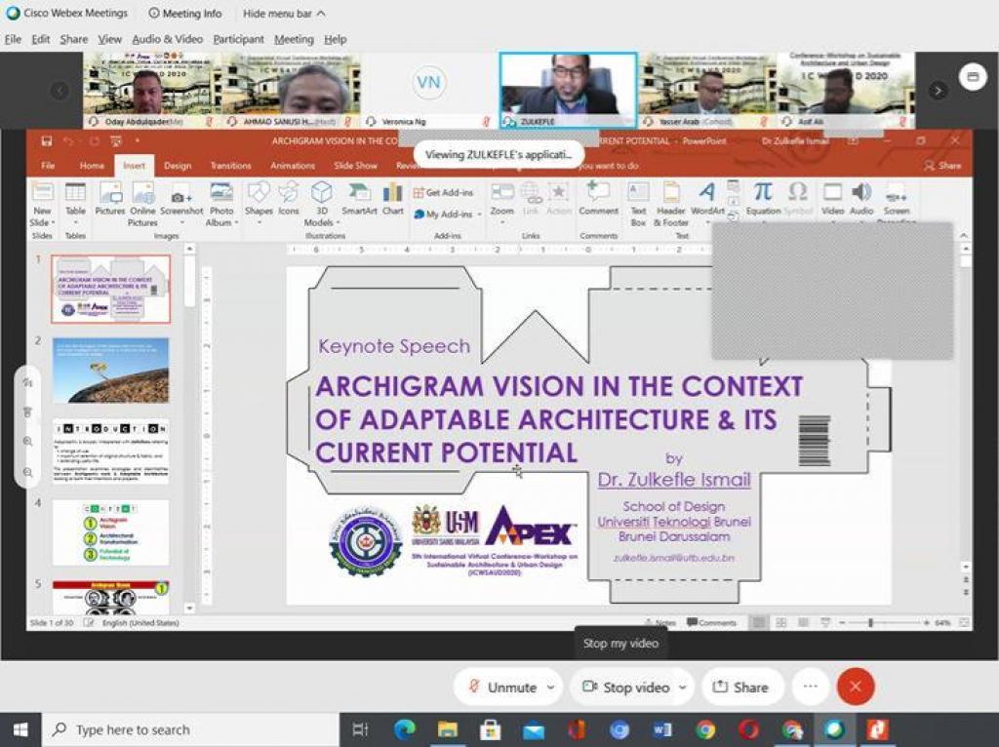The height and width of the screenshot is (747, 999).
Task: Open the Audio & Video menu
Action: pyautogui.click(x=167, y=39)
